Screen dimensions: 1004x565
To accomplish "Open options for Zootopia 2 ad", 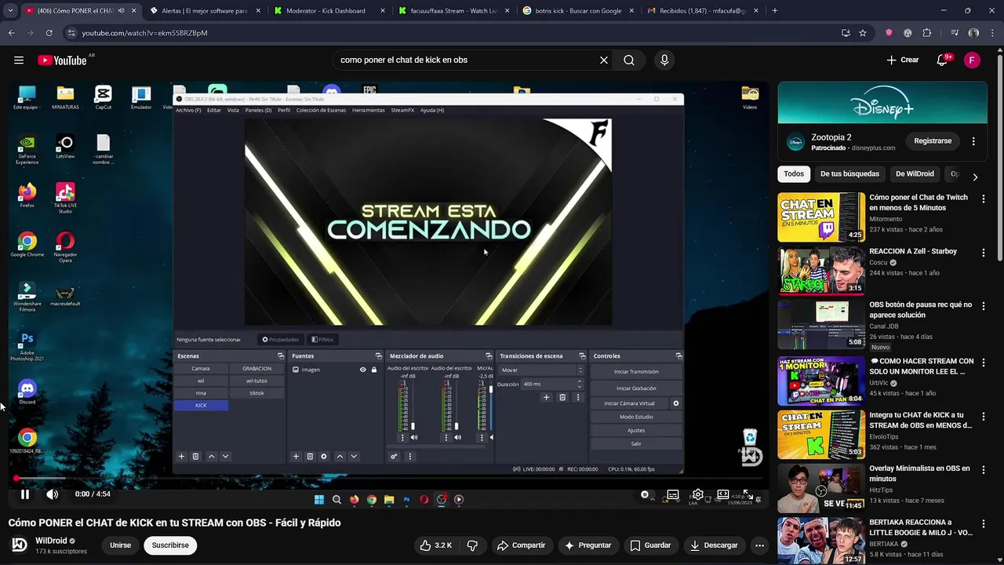I will pyautogui.click(x=973, y=142).
